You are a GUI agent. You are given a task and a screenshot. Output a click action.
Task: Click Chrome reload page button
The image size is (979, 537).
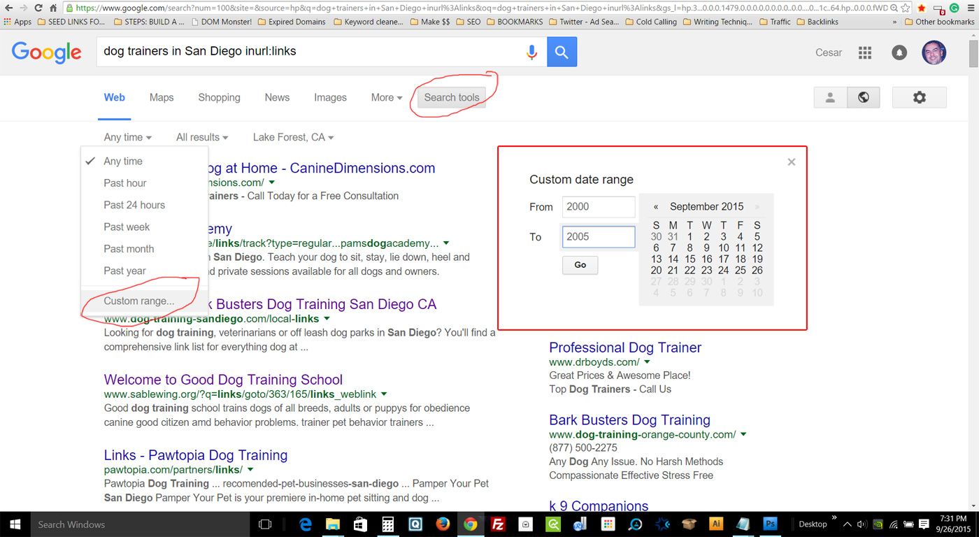point(38,8)
